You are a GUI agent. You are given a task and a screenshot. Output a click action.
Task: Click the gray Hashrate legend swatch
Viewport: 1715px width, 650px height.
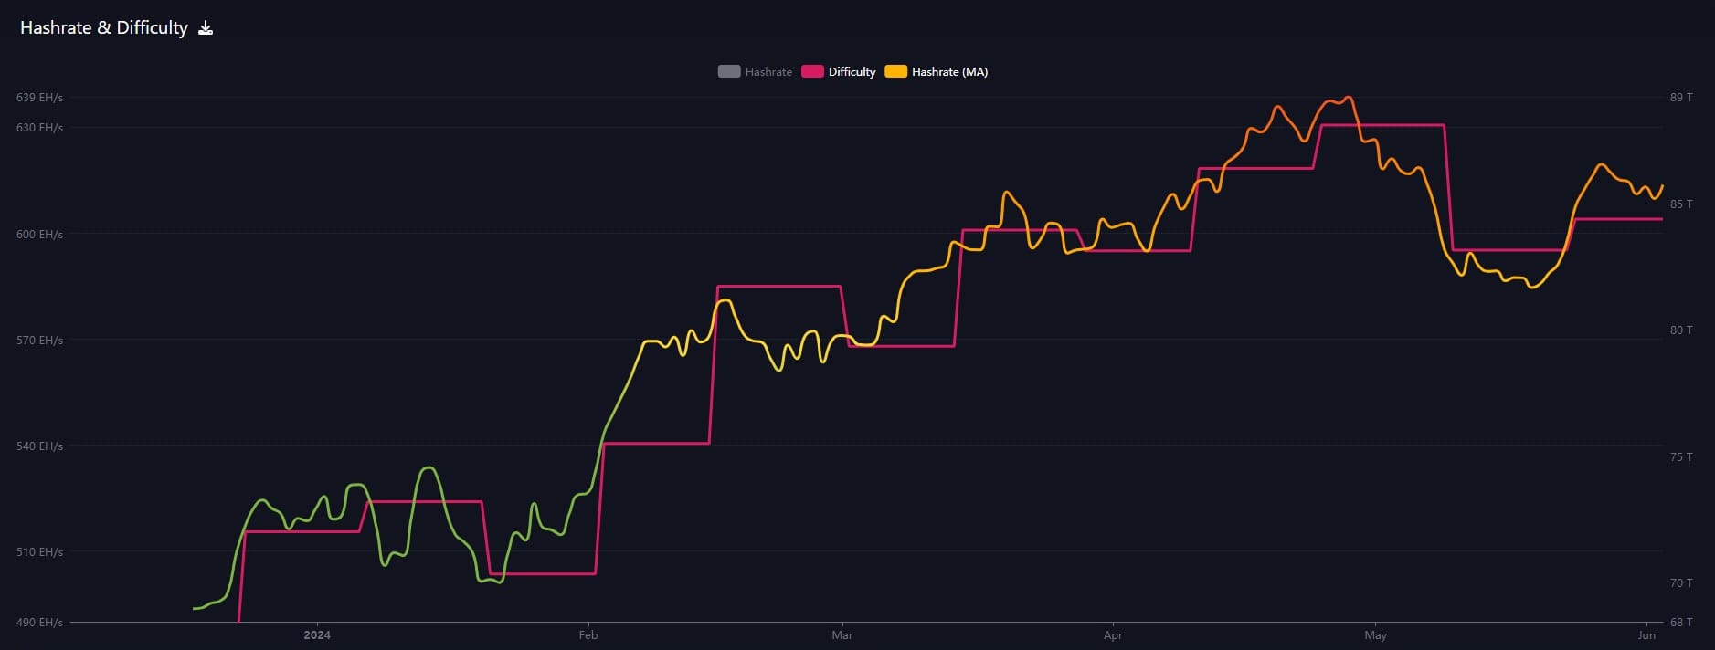click(x=729, y=71)
